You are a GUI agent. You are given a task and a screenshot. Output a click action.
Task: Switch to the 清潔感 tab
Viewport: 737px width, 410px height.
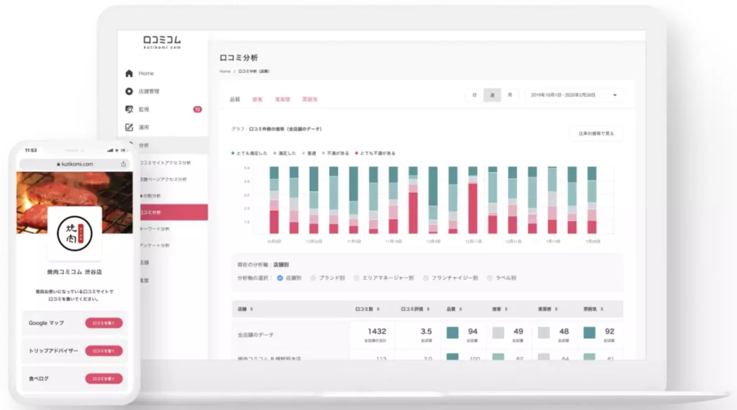click(x=282, y=99)
